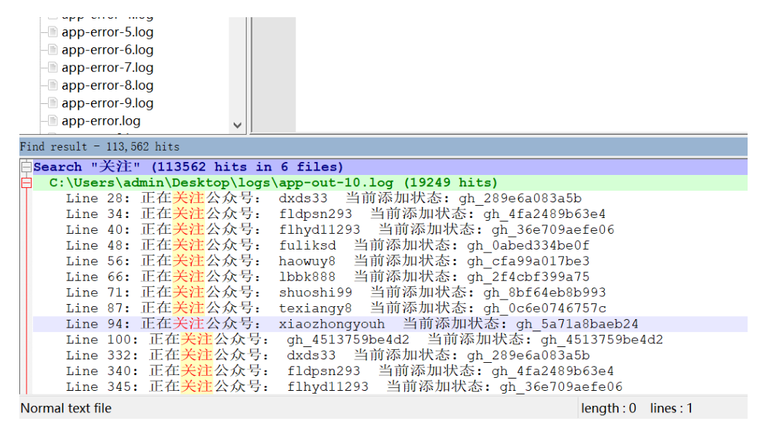This screenshot has height=441, width=777.
Task: Click the file icon beside app-error-5.log
Action: click(x=52, y=32)
